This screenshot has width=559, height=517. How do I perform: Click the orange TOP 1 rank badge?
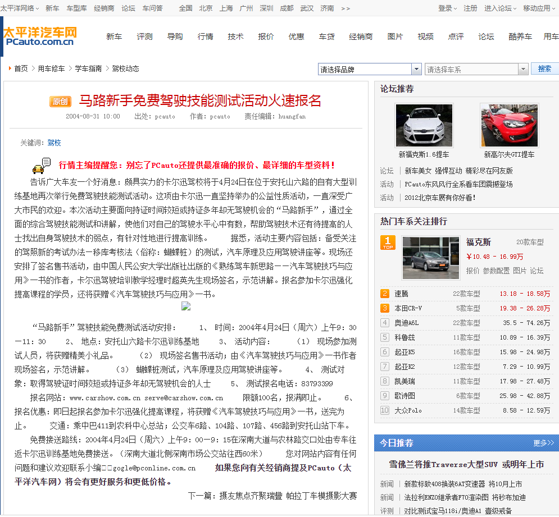388,243
